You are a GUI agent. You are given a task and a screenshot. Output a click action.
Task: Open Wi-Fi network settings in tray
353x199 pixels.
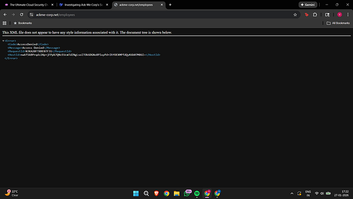pyautogui.click(x=317, y=193)
